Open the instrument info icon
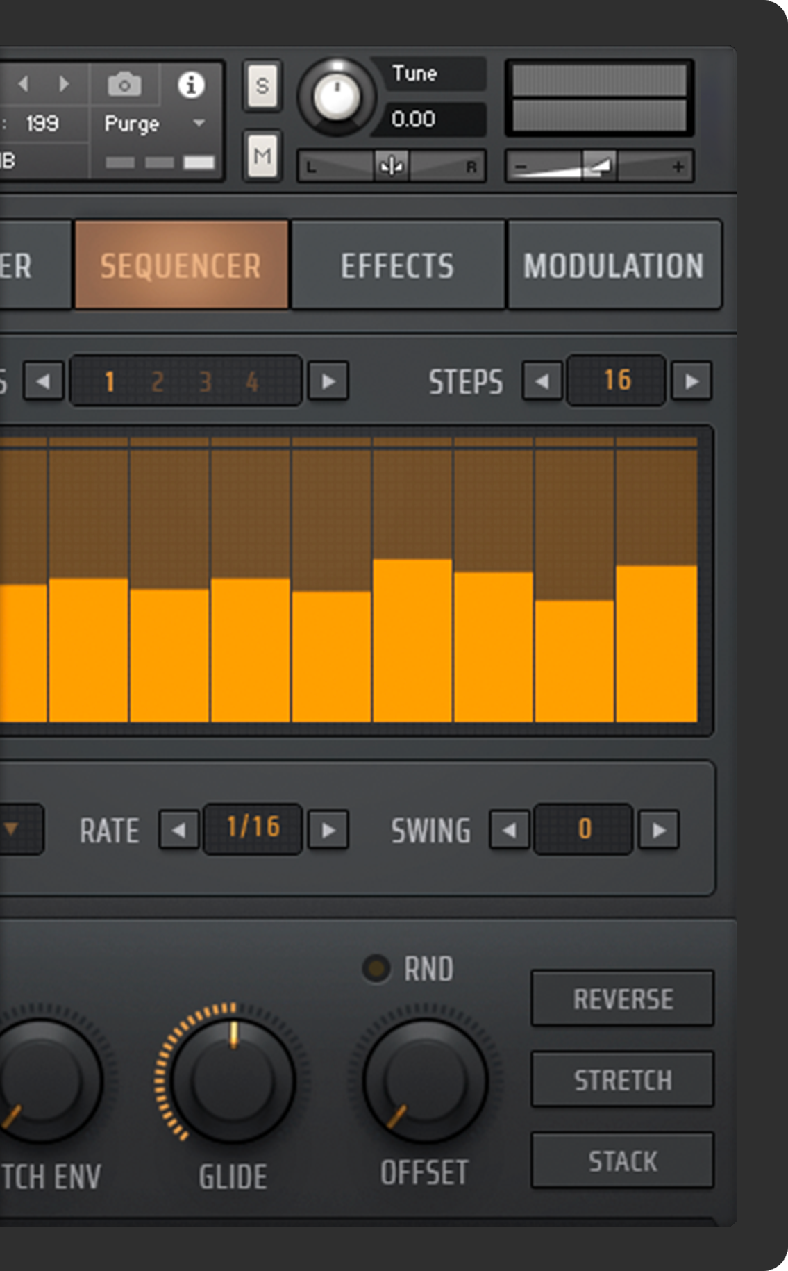The height and width of the screenshot is (1271, 788). [191, 85]
